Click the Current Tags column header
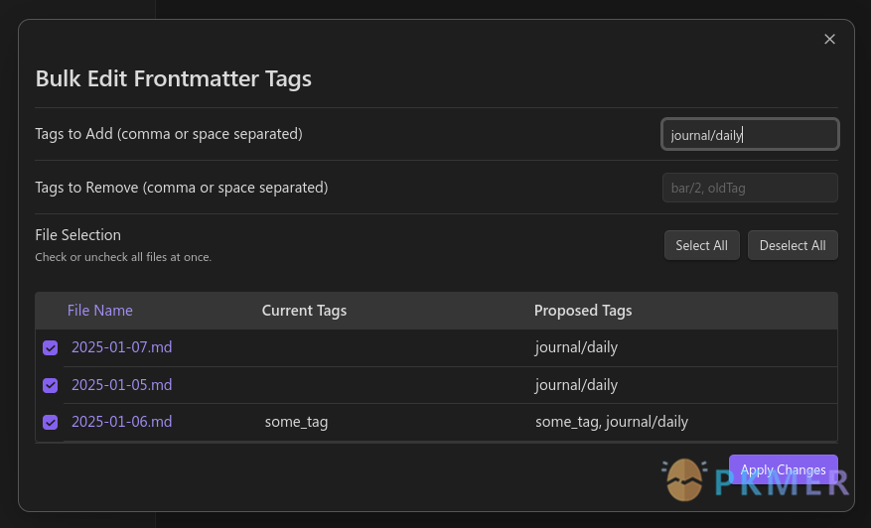This screenshot has height=528, width=871. click(304, 311)
